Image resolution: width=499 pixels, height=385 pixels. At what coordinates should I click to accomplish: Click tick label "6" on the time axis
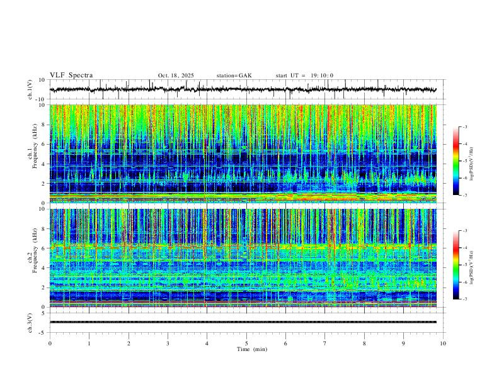pyautogui.click(x=286, y=343)
